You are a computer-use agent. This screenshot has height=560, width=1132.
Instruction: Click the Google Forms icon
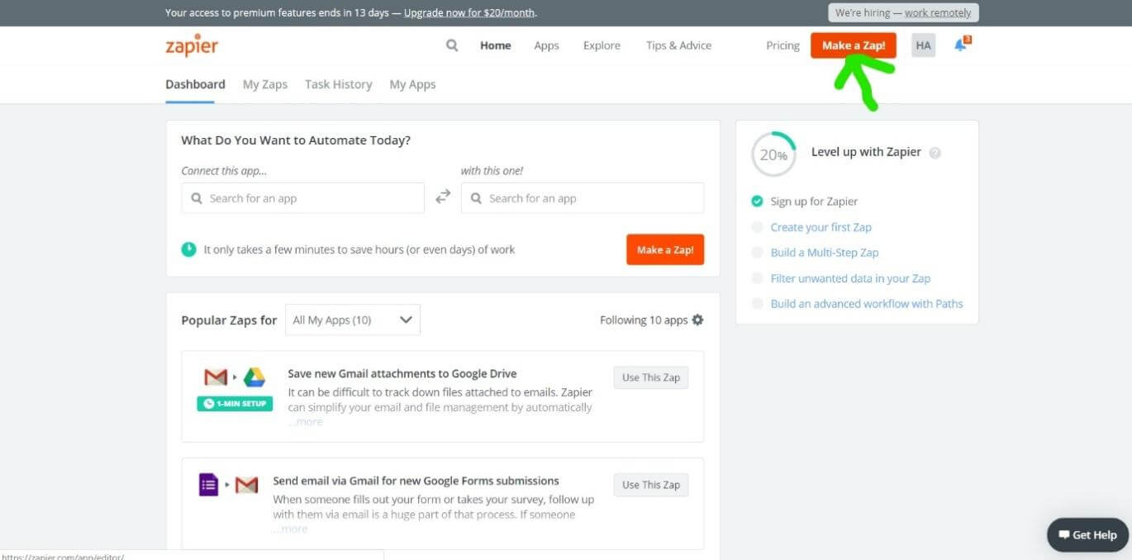[207, 484]
